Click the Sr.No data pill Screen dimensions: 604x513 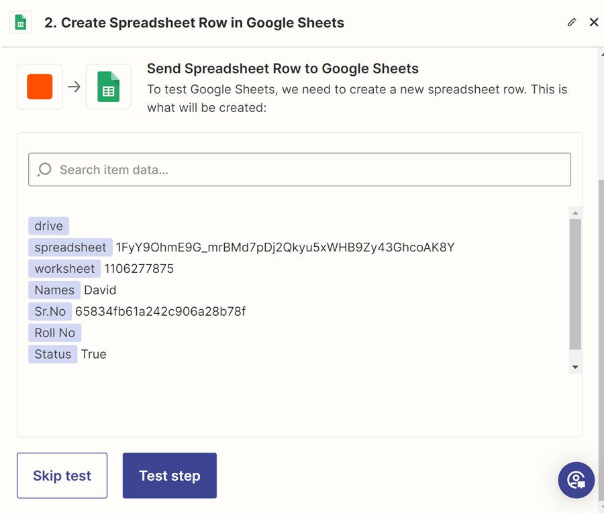point(50,311)
